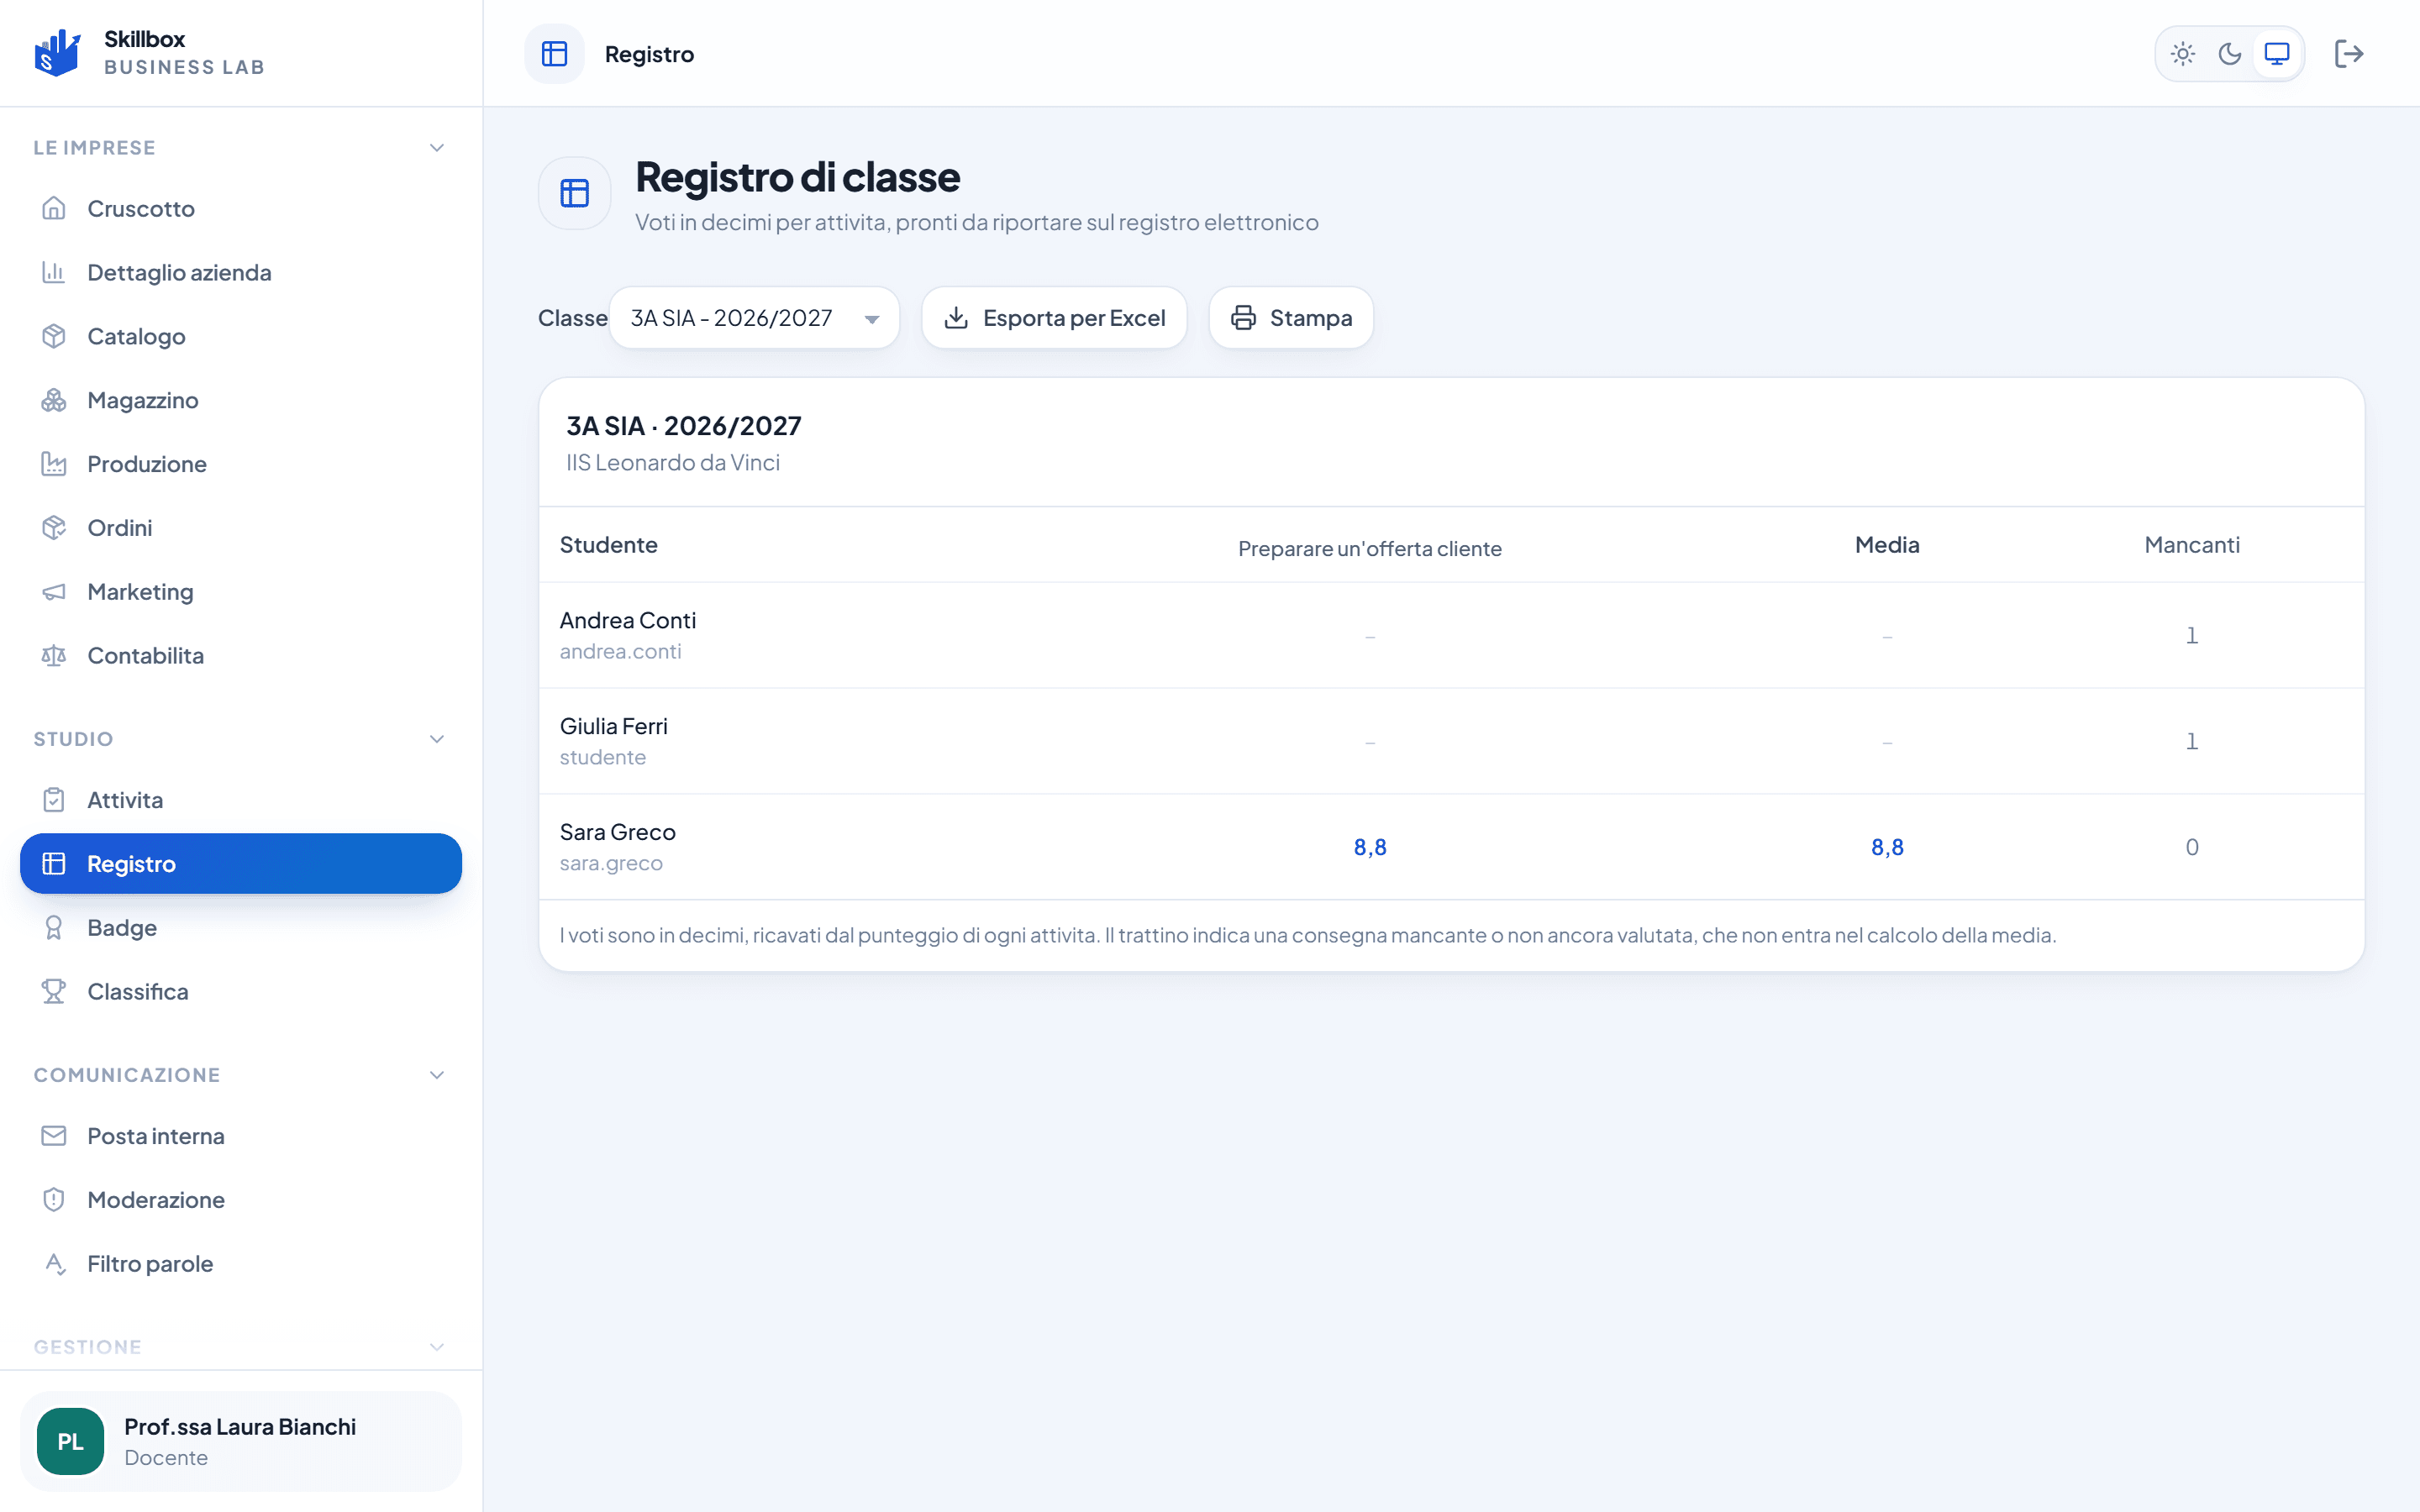Click the Filtro parole spellcheck icon
Viewport: 2420px width, 1512px height.
pos(54,1264)
